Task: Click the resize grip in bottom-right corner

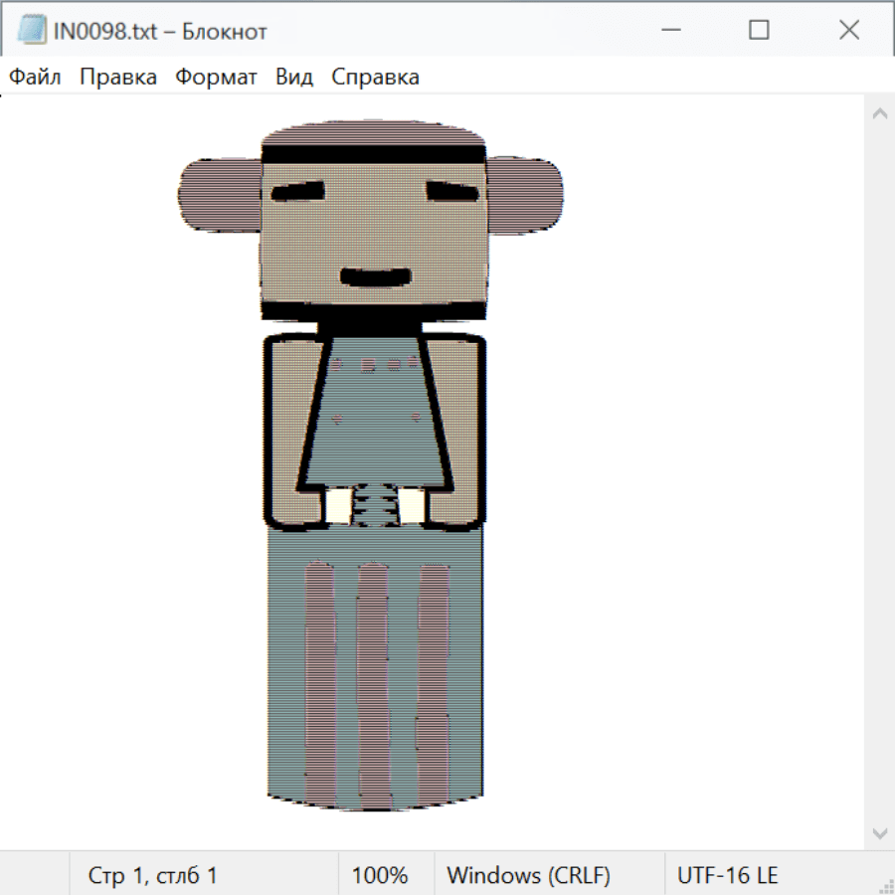Action: coord(885,885)
